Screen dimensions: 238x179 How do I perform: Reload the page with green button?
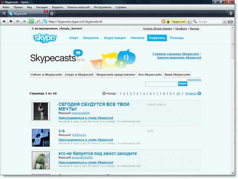(x=31, y=21)
